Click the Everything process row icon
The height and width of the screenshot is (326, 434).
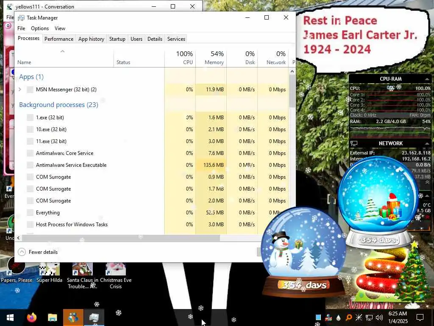tap(30, 213)
